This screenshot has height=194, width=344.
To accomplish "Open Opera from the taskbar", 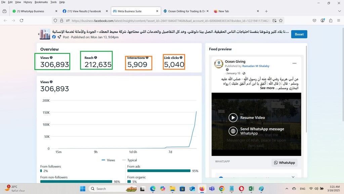I will [241, 189].
